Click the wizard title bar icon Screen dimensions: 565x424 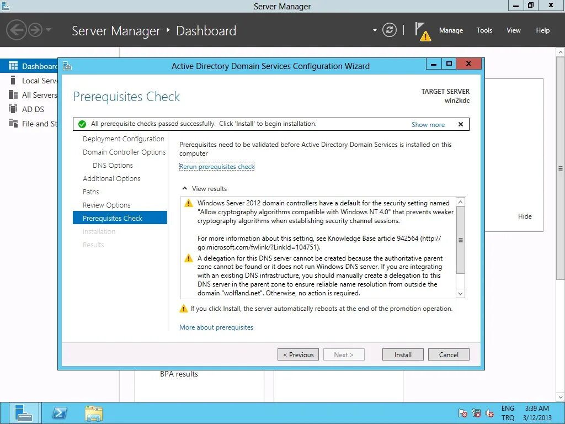click(67, 66)
